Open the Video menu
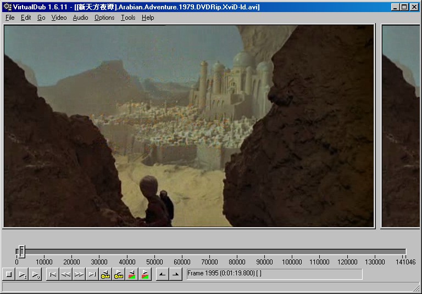Viewport: 422px width, 294px height. click(59, 18)
